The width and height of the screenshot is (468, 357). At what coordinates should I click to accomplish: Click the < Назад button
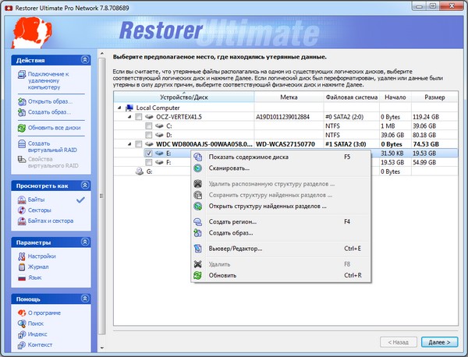(x=398, y=342)
